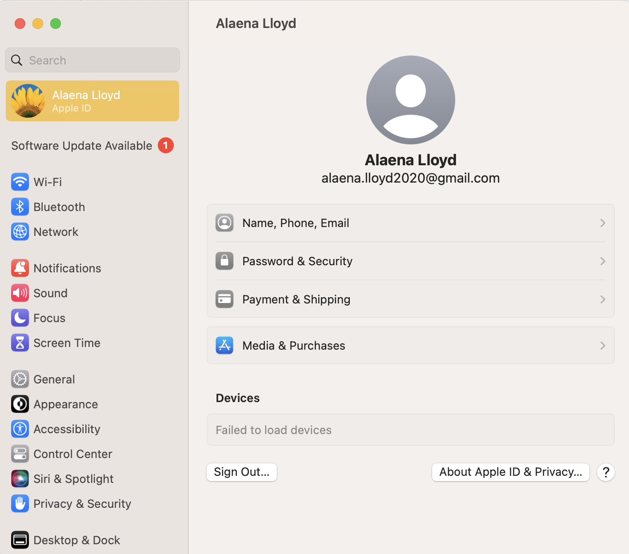Click the Bluetooth icon in sidebar

coord(20,207)
